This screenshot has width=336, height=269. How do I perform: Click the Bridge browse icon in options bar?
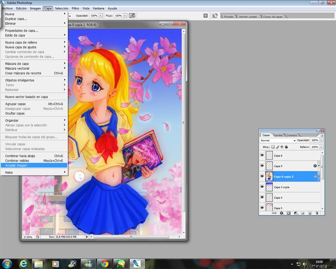215,16
